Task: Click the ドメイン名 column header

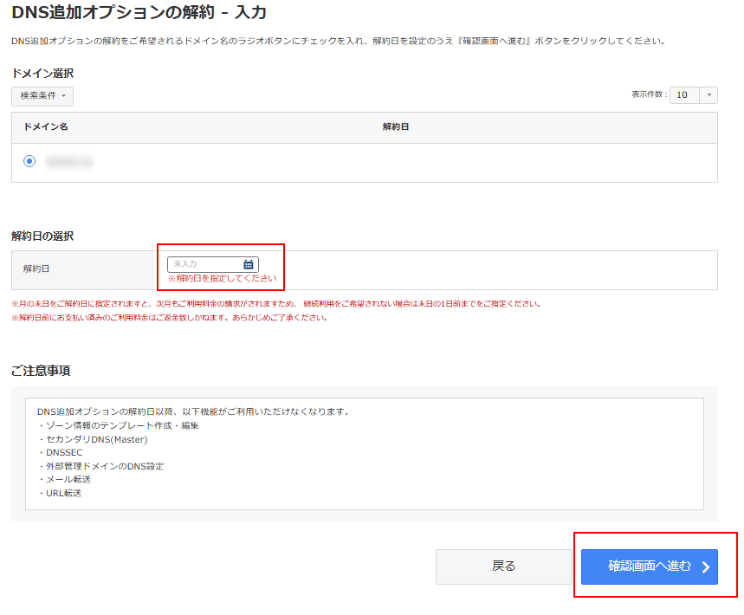Action: pos(46,127)
